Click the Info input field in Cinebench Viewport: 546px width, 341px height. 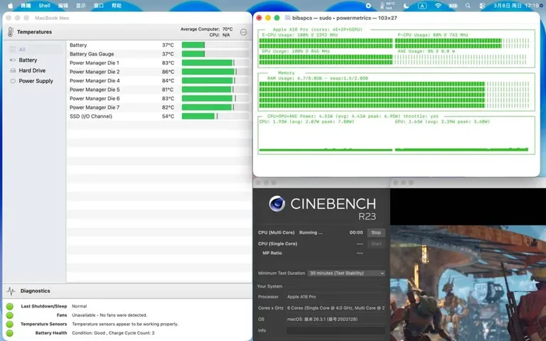coord(336,330)
